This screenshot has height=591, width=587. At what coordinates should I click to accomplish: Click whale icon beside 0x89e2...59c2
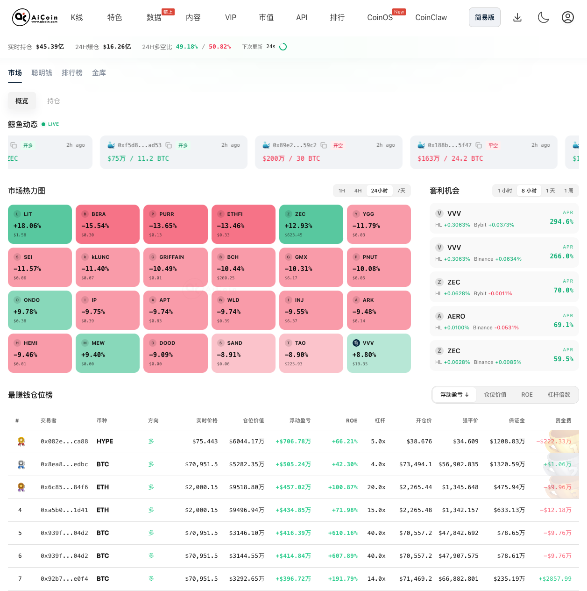tap(266, 145)
